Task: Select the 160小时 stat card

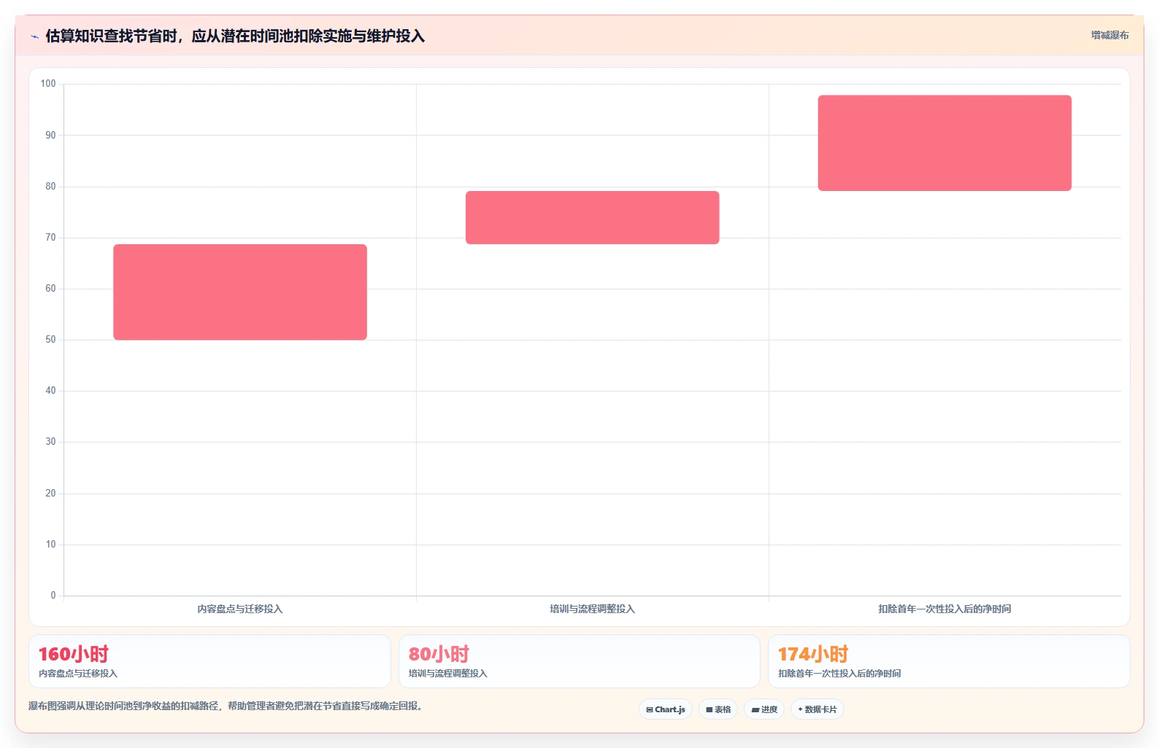Action: click(209, 661)
